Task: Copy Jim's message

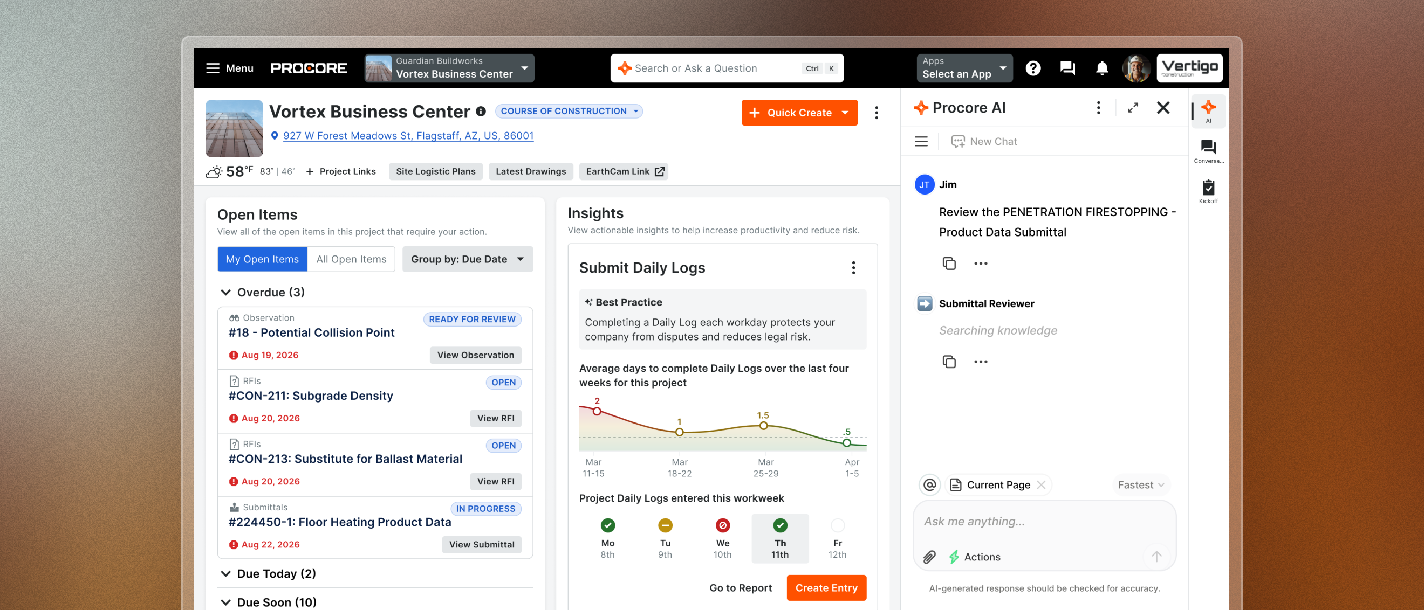Action: [949, 264]
